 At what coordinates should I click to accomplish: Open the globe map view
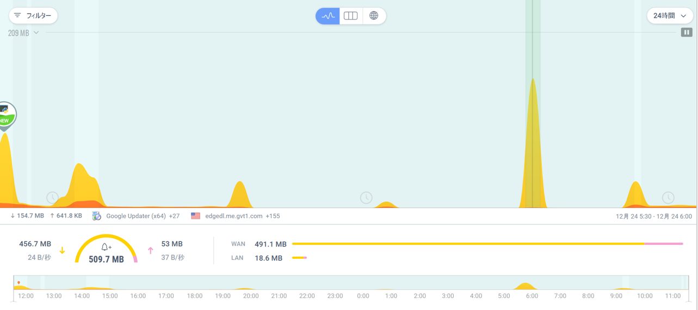tap(374, 16)
